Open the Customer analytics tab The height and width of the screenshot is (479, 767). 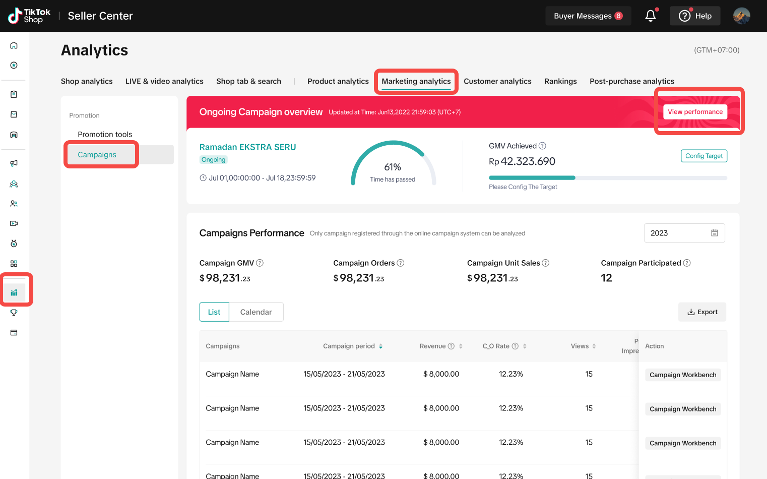coord(497,81)
